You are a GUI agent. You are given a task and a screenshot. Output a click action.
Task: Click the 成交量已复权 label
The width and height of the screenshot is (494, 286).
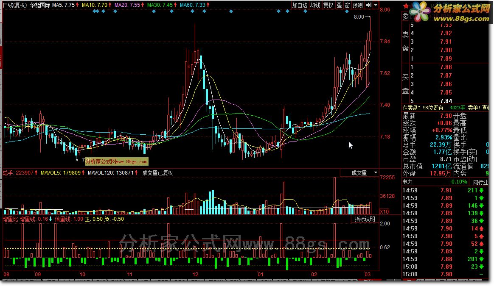point(157,173)
